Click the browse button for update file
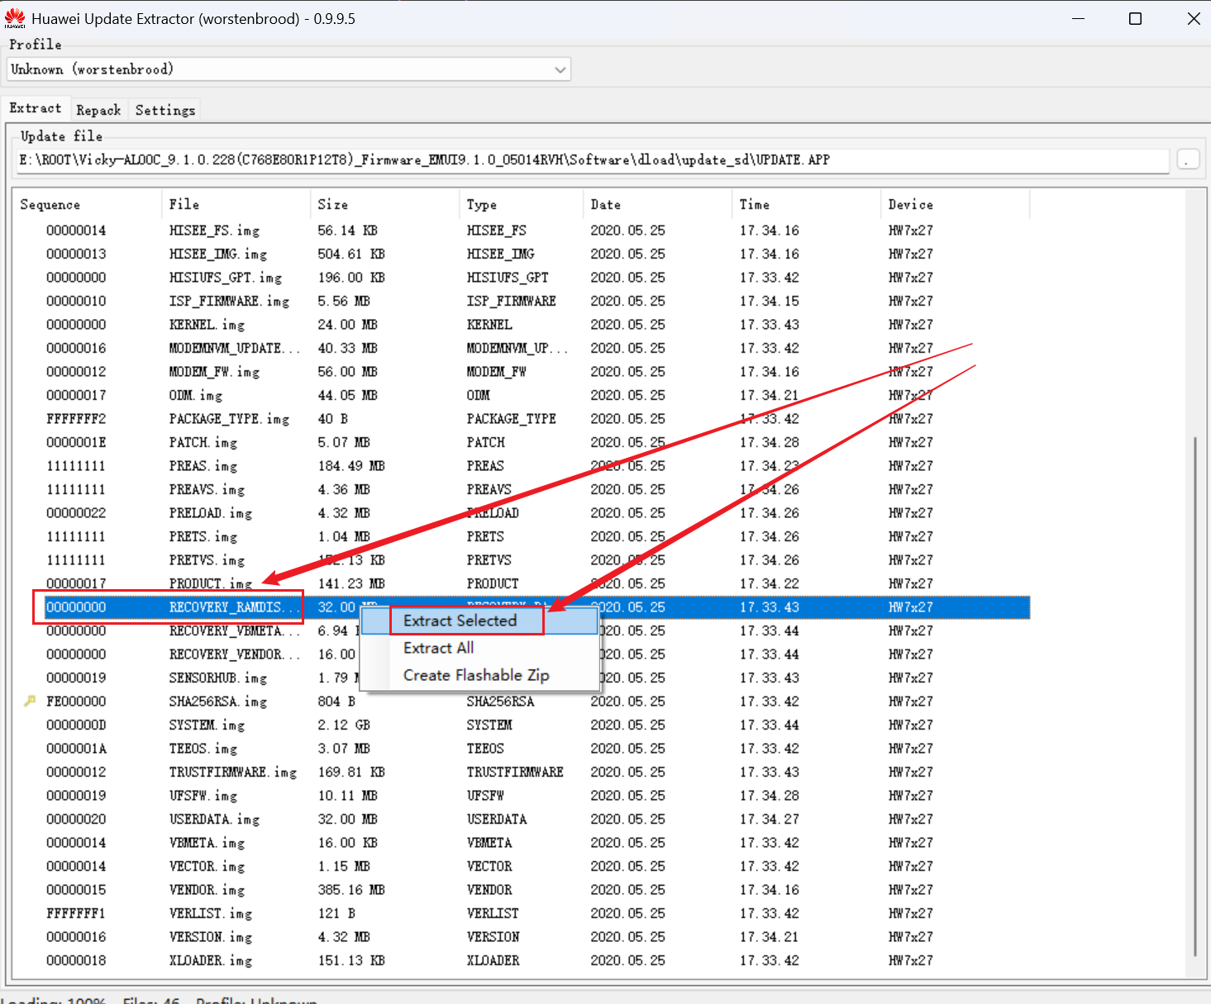This screenshot has width=1211, height=1004. point(1187,160)
